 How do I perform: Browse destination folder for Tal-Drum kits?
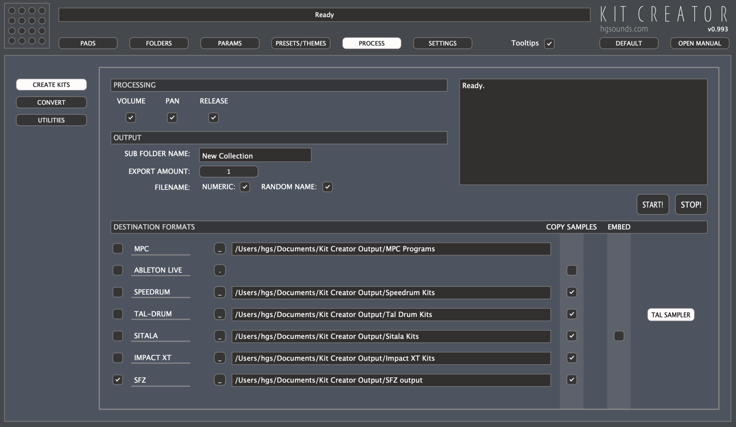coord(220,314)
